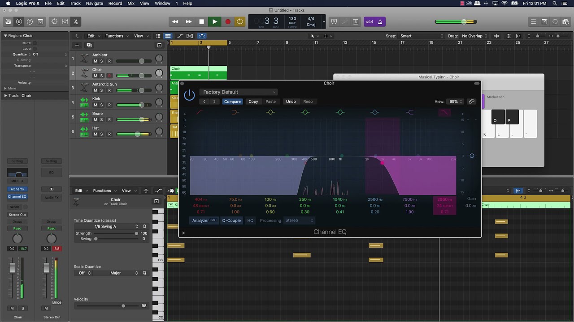Open the View 99% dropdown in Channel EQ
This screenshot has height=322, width=574.
click(x=455, y=102)
